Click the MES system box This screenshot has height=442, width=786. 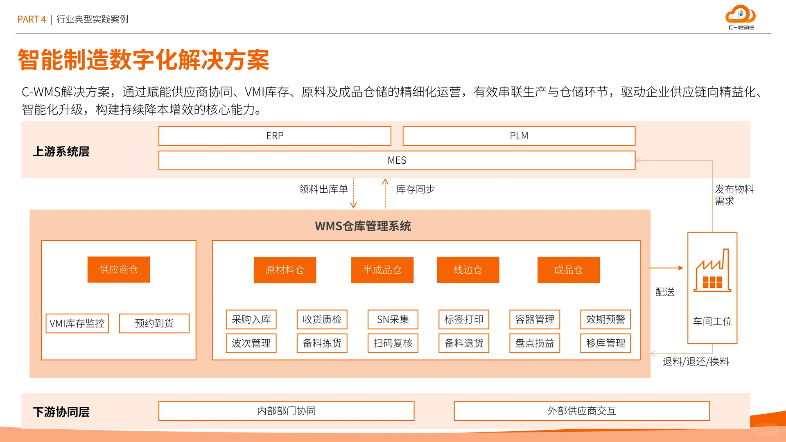[396, 160]
